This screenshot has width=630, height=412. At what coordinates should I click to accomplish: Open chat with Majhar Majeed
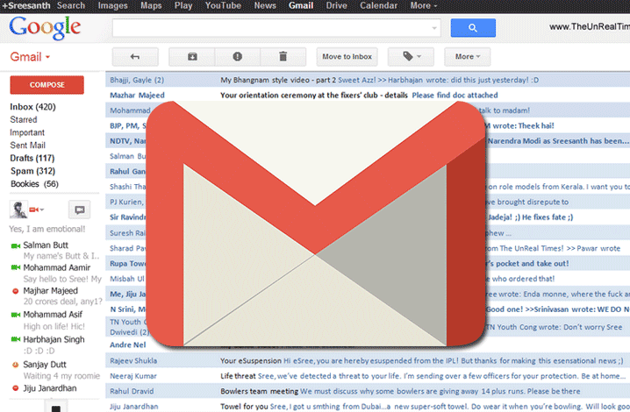(51, 290)
